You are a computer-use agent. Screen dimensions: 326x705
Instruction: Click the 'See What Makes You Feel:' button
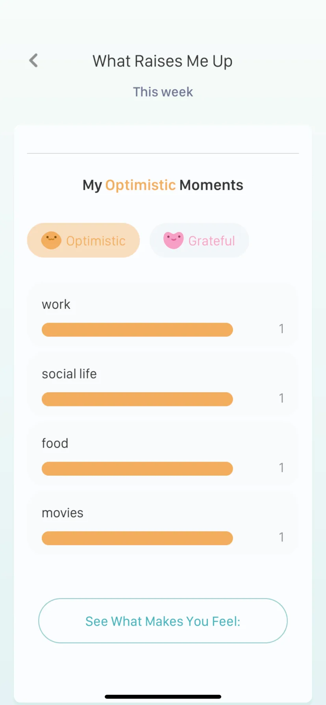pos(163,621)
